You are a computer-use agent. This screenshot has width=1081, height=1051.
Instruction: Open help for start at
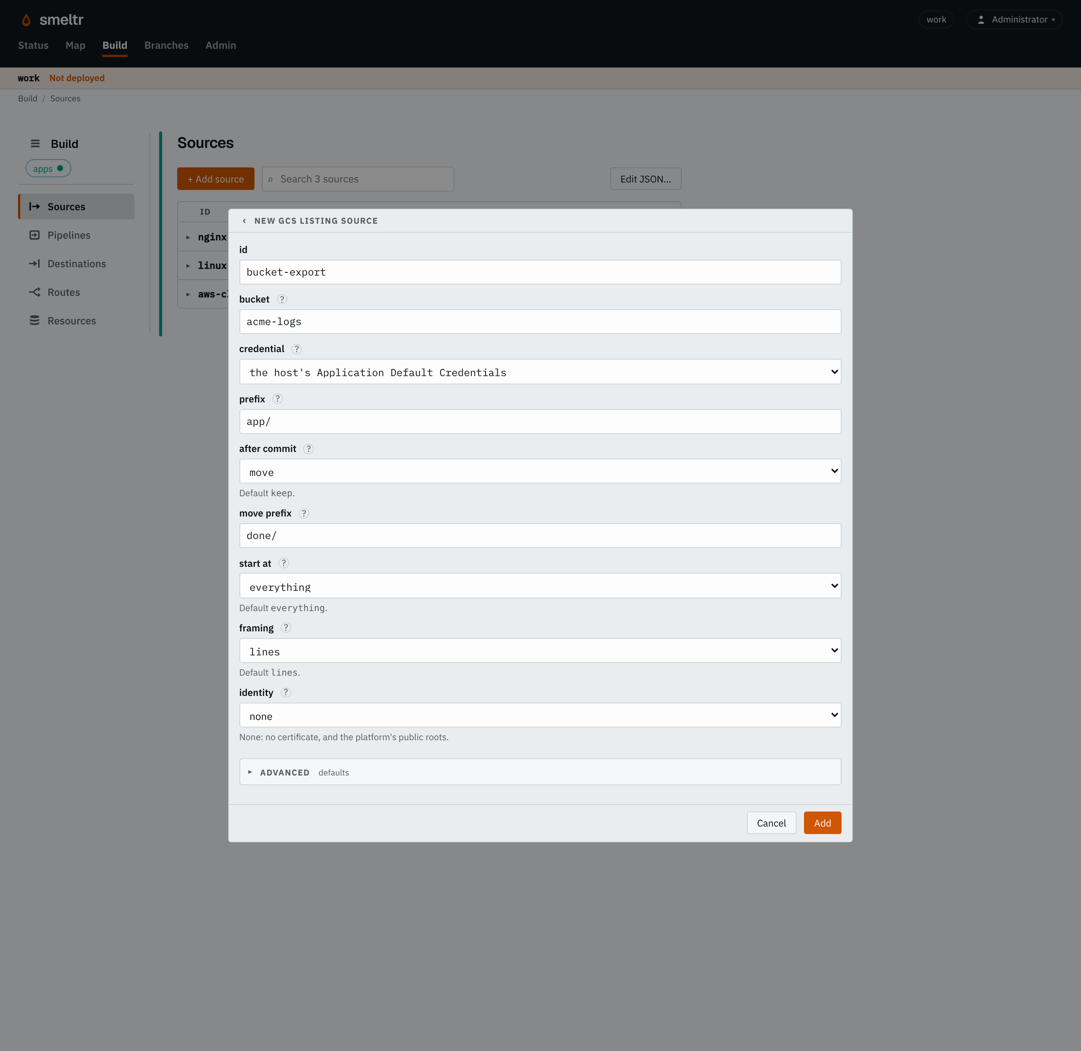coord(284,563)
